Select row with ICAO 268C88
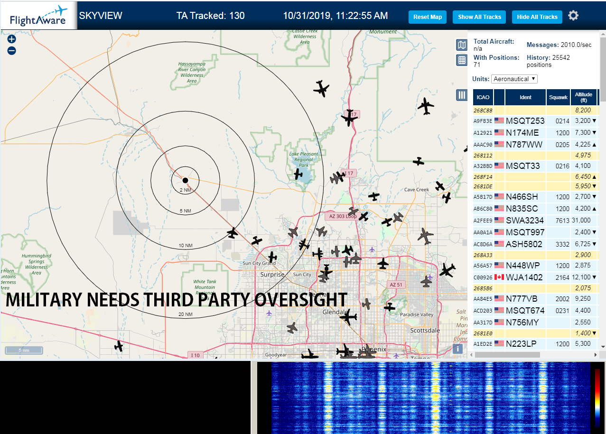 click(x=535, y=110)
